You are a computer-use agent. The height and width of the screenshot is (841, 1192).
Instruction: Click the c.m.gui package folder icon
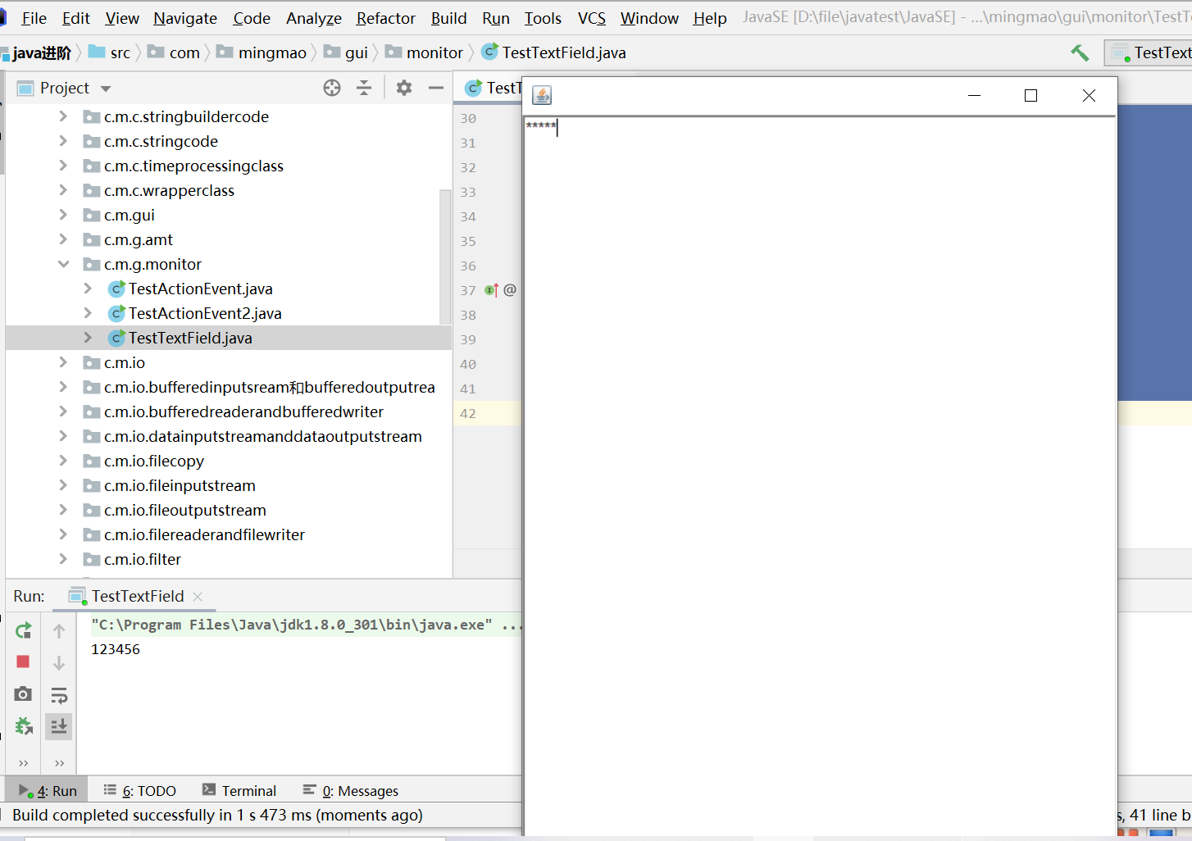click(92, 215)
